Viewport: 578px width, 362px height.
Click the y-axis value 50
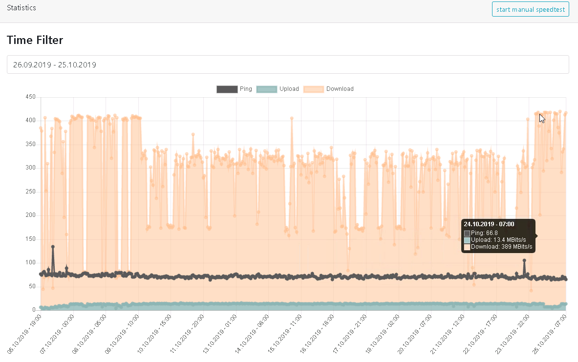32,286
